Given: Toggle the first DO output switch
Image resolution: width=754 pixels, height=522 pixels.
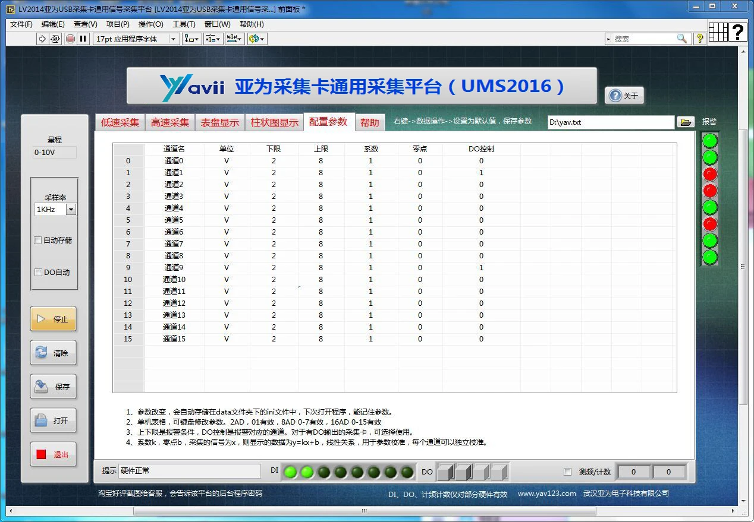Looking at the screenshot, I should click(x=445, y=472).
